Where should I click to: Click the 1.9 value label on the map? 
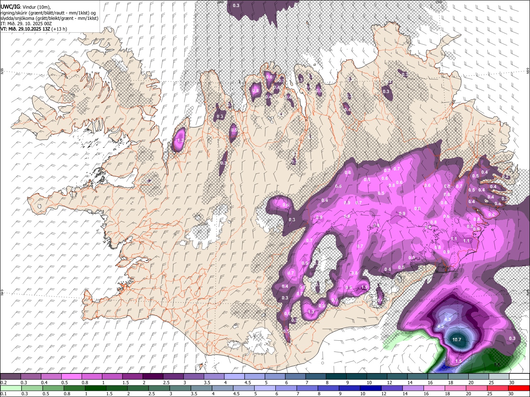coord(364,287)
